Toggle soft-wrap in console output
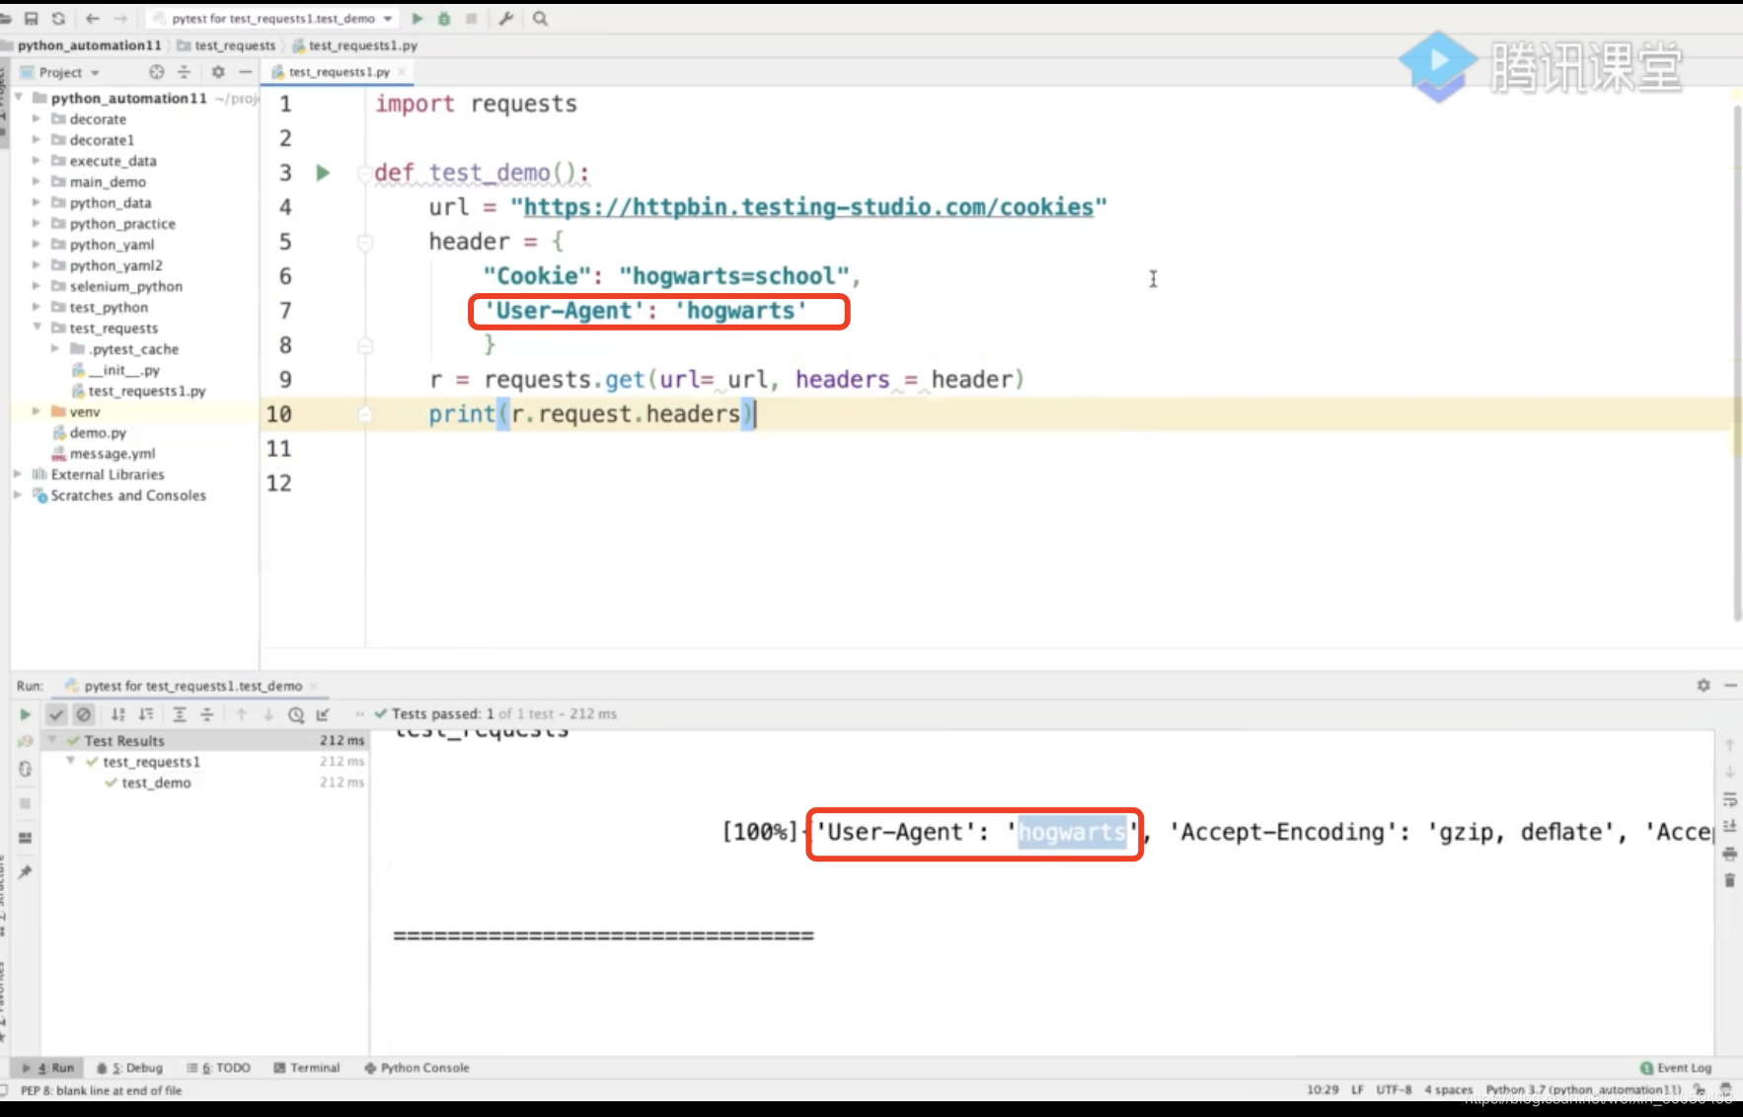The height and width of the screenshot is (1117, 1743). [1729, 799]
